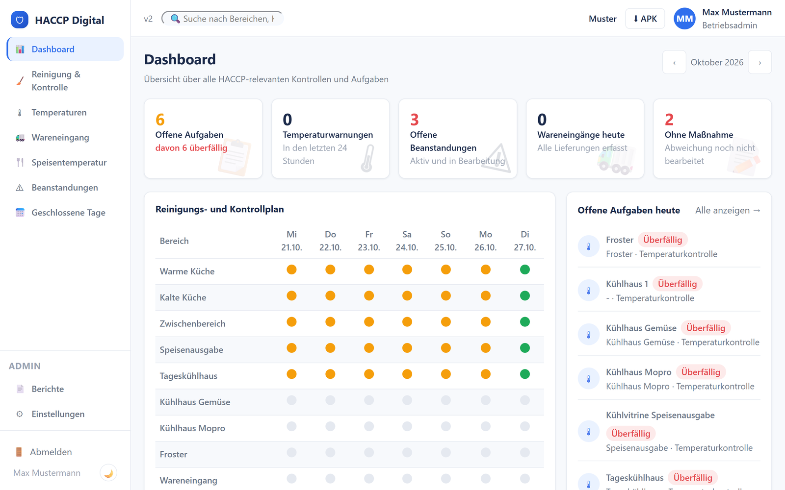Click the Speisentemperatur cutlery icon
The height and width of the screenshot is (490, 785).
(20, 163)
